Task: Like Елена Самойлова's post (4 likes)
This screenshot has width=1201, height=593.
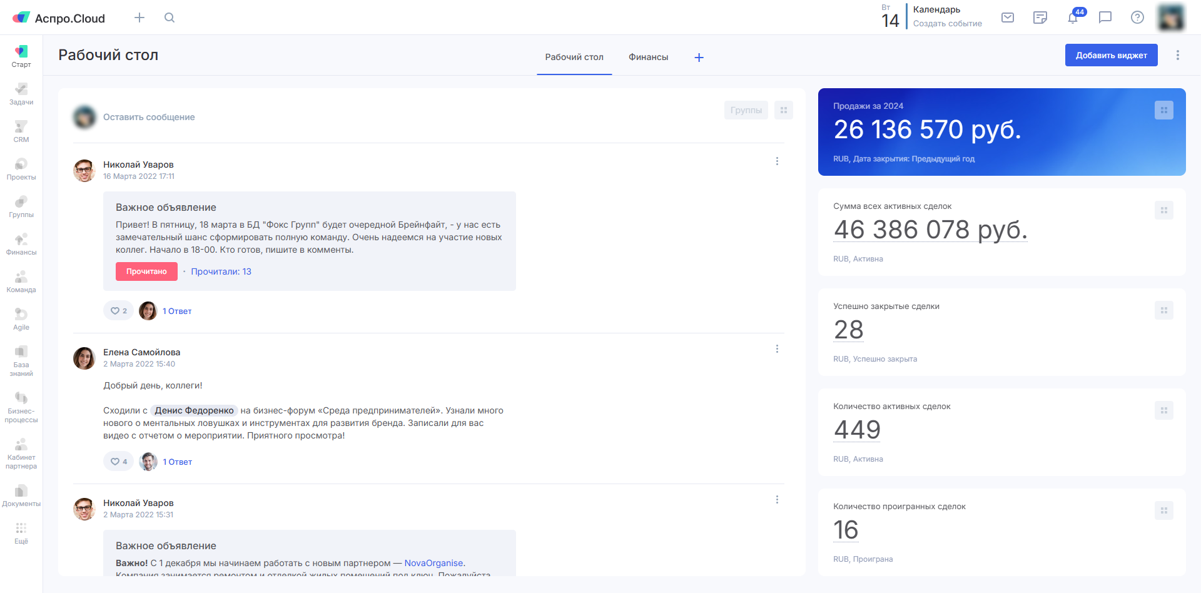Action: [118, 462]
